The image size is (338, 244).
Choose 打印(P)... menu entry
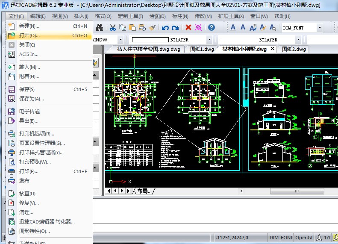click(x=50, y=171)
